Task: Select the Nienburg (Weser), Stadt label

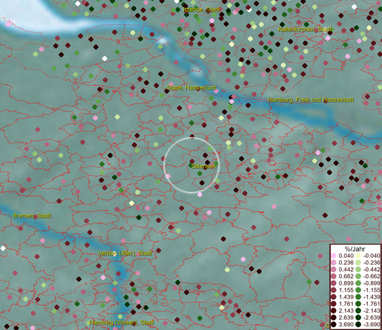Action: 121,322
